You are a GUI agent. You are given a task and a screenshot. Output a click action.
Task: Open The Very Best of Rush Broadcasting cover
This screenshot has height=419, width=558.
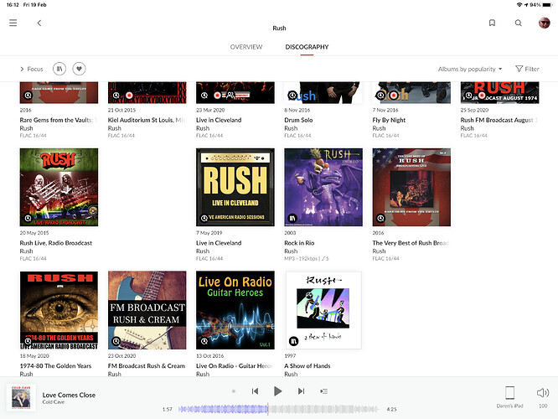(411, 187)
